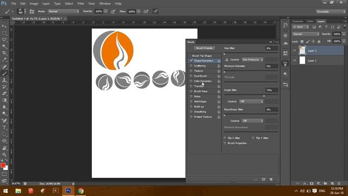Check the Brush Projection box
The height and width of the screenshot is (196, 348).
coord(225,143)
